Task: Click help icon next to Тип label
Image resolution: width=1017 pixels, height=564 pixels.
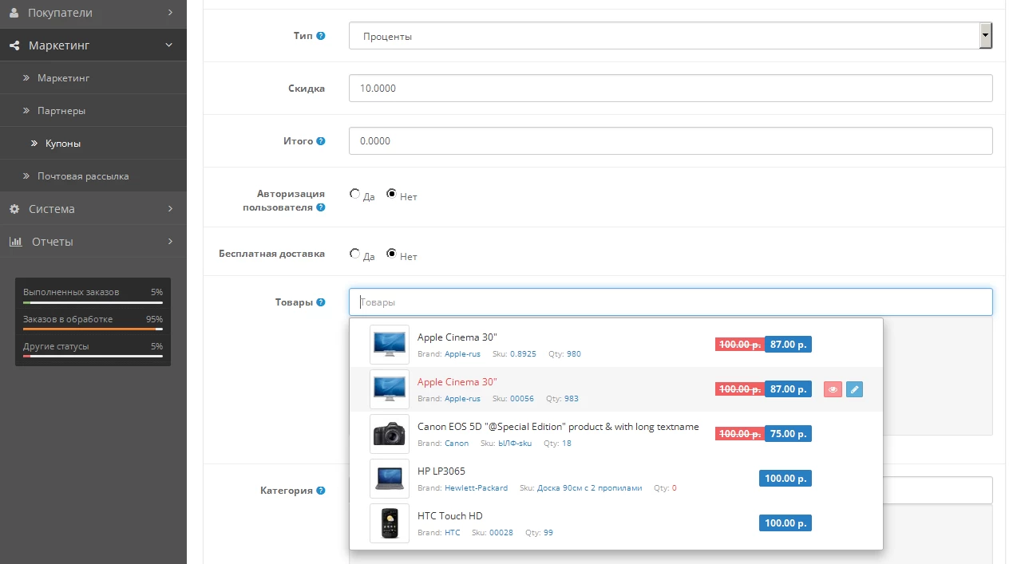Action: pos(321,36)
